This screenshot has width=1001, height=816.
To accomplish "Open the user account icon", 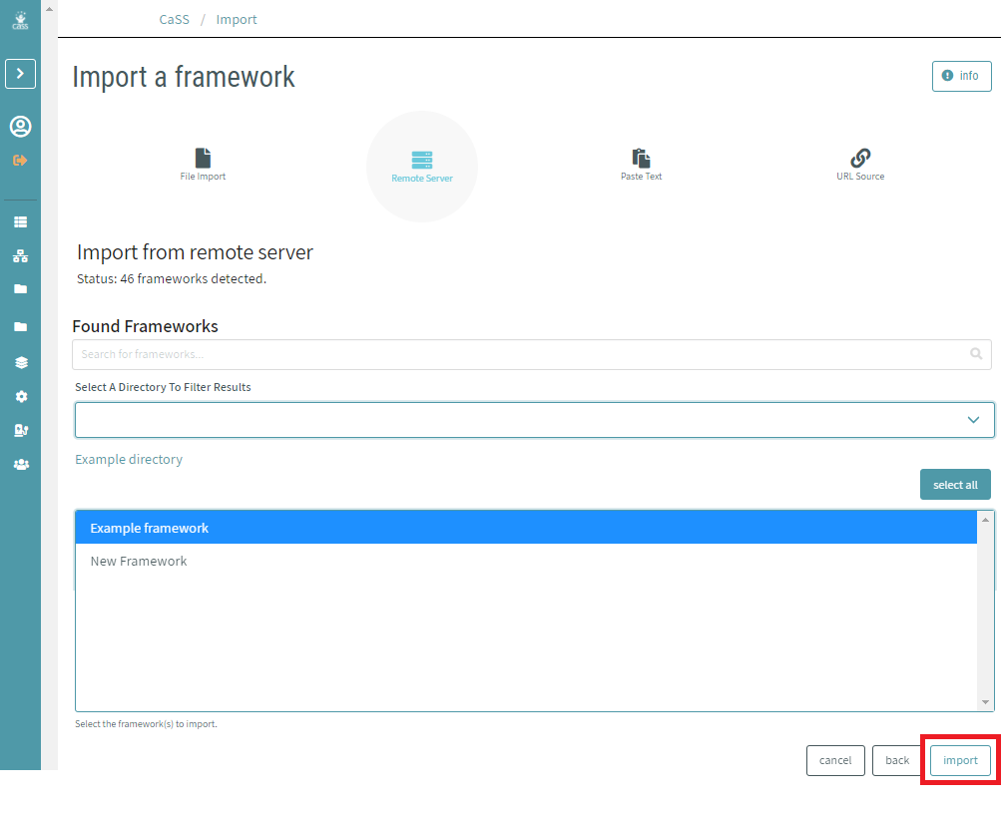I will click(x=20, y=127).
